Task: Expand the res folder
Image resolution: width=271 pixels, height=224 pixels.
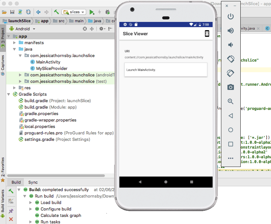Action: pyautogui.click(x=15, y=88)
